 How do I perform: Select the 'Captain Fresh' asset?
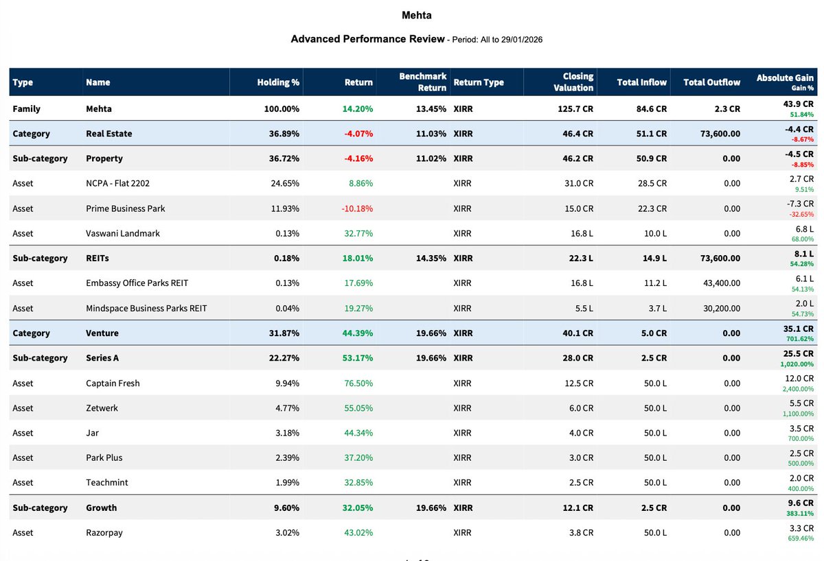point(113,383)
